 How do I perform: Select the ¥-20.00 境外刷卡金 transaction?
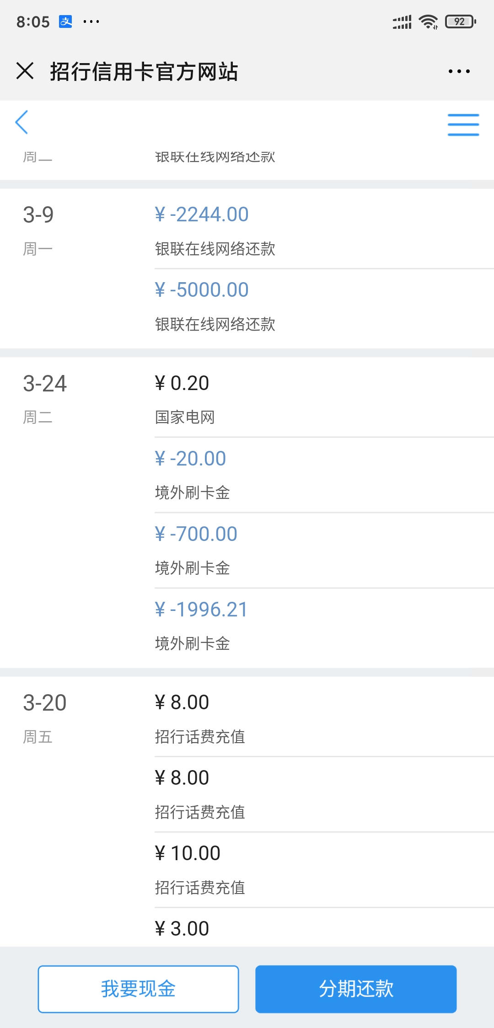[324, 475]
